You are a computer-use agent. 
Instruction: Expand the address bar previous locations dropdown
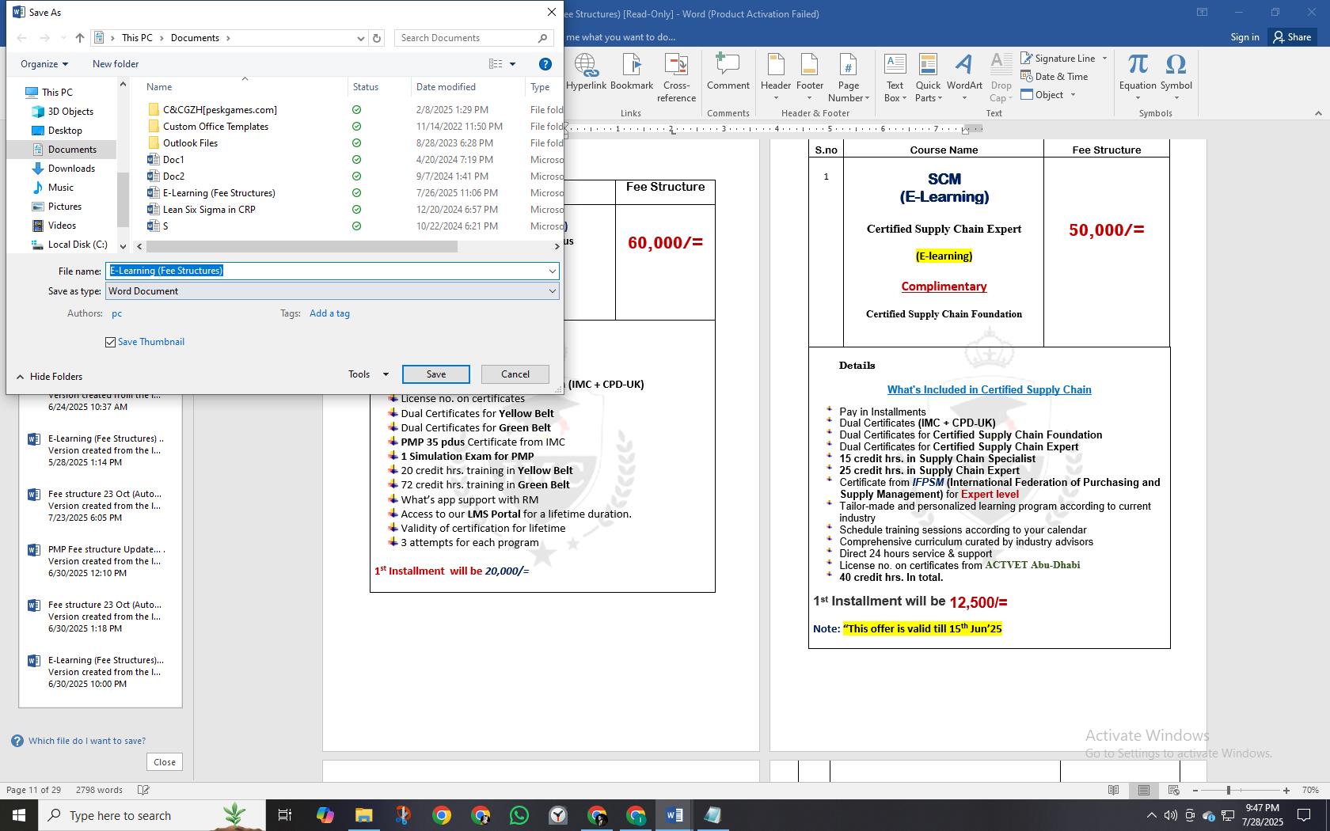coord(361,38)
